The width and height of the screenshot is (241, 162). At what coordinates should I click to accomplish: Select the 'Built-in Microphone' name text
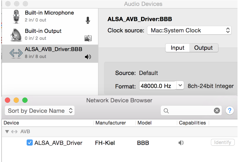(49, 13)
